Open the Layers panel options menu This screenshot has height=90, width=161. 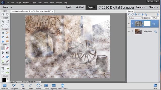(x=158, y=11)
